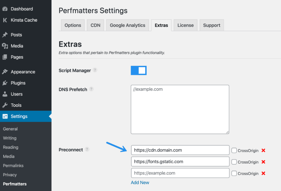Switch to the CDN tab
This screenshot has width=281, height=191.
tap(95, 25)
